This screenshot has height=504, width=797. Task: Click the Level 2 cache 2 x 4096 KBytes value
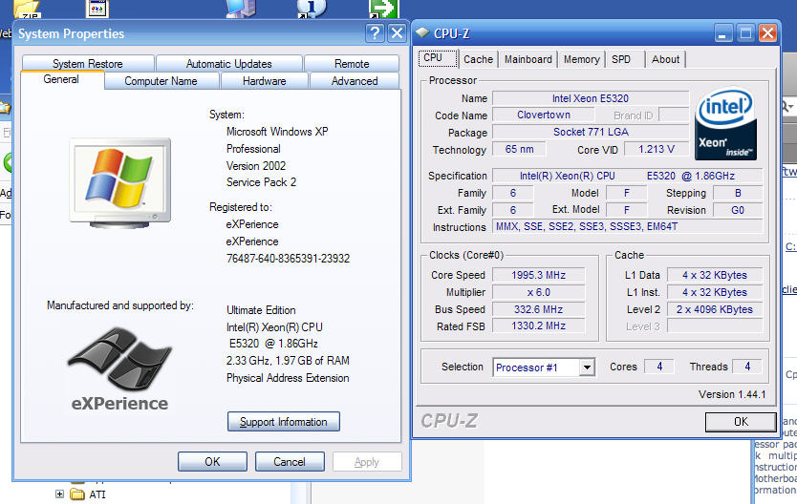click(x=715, y=309)
